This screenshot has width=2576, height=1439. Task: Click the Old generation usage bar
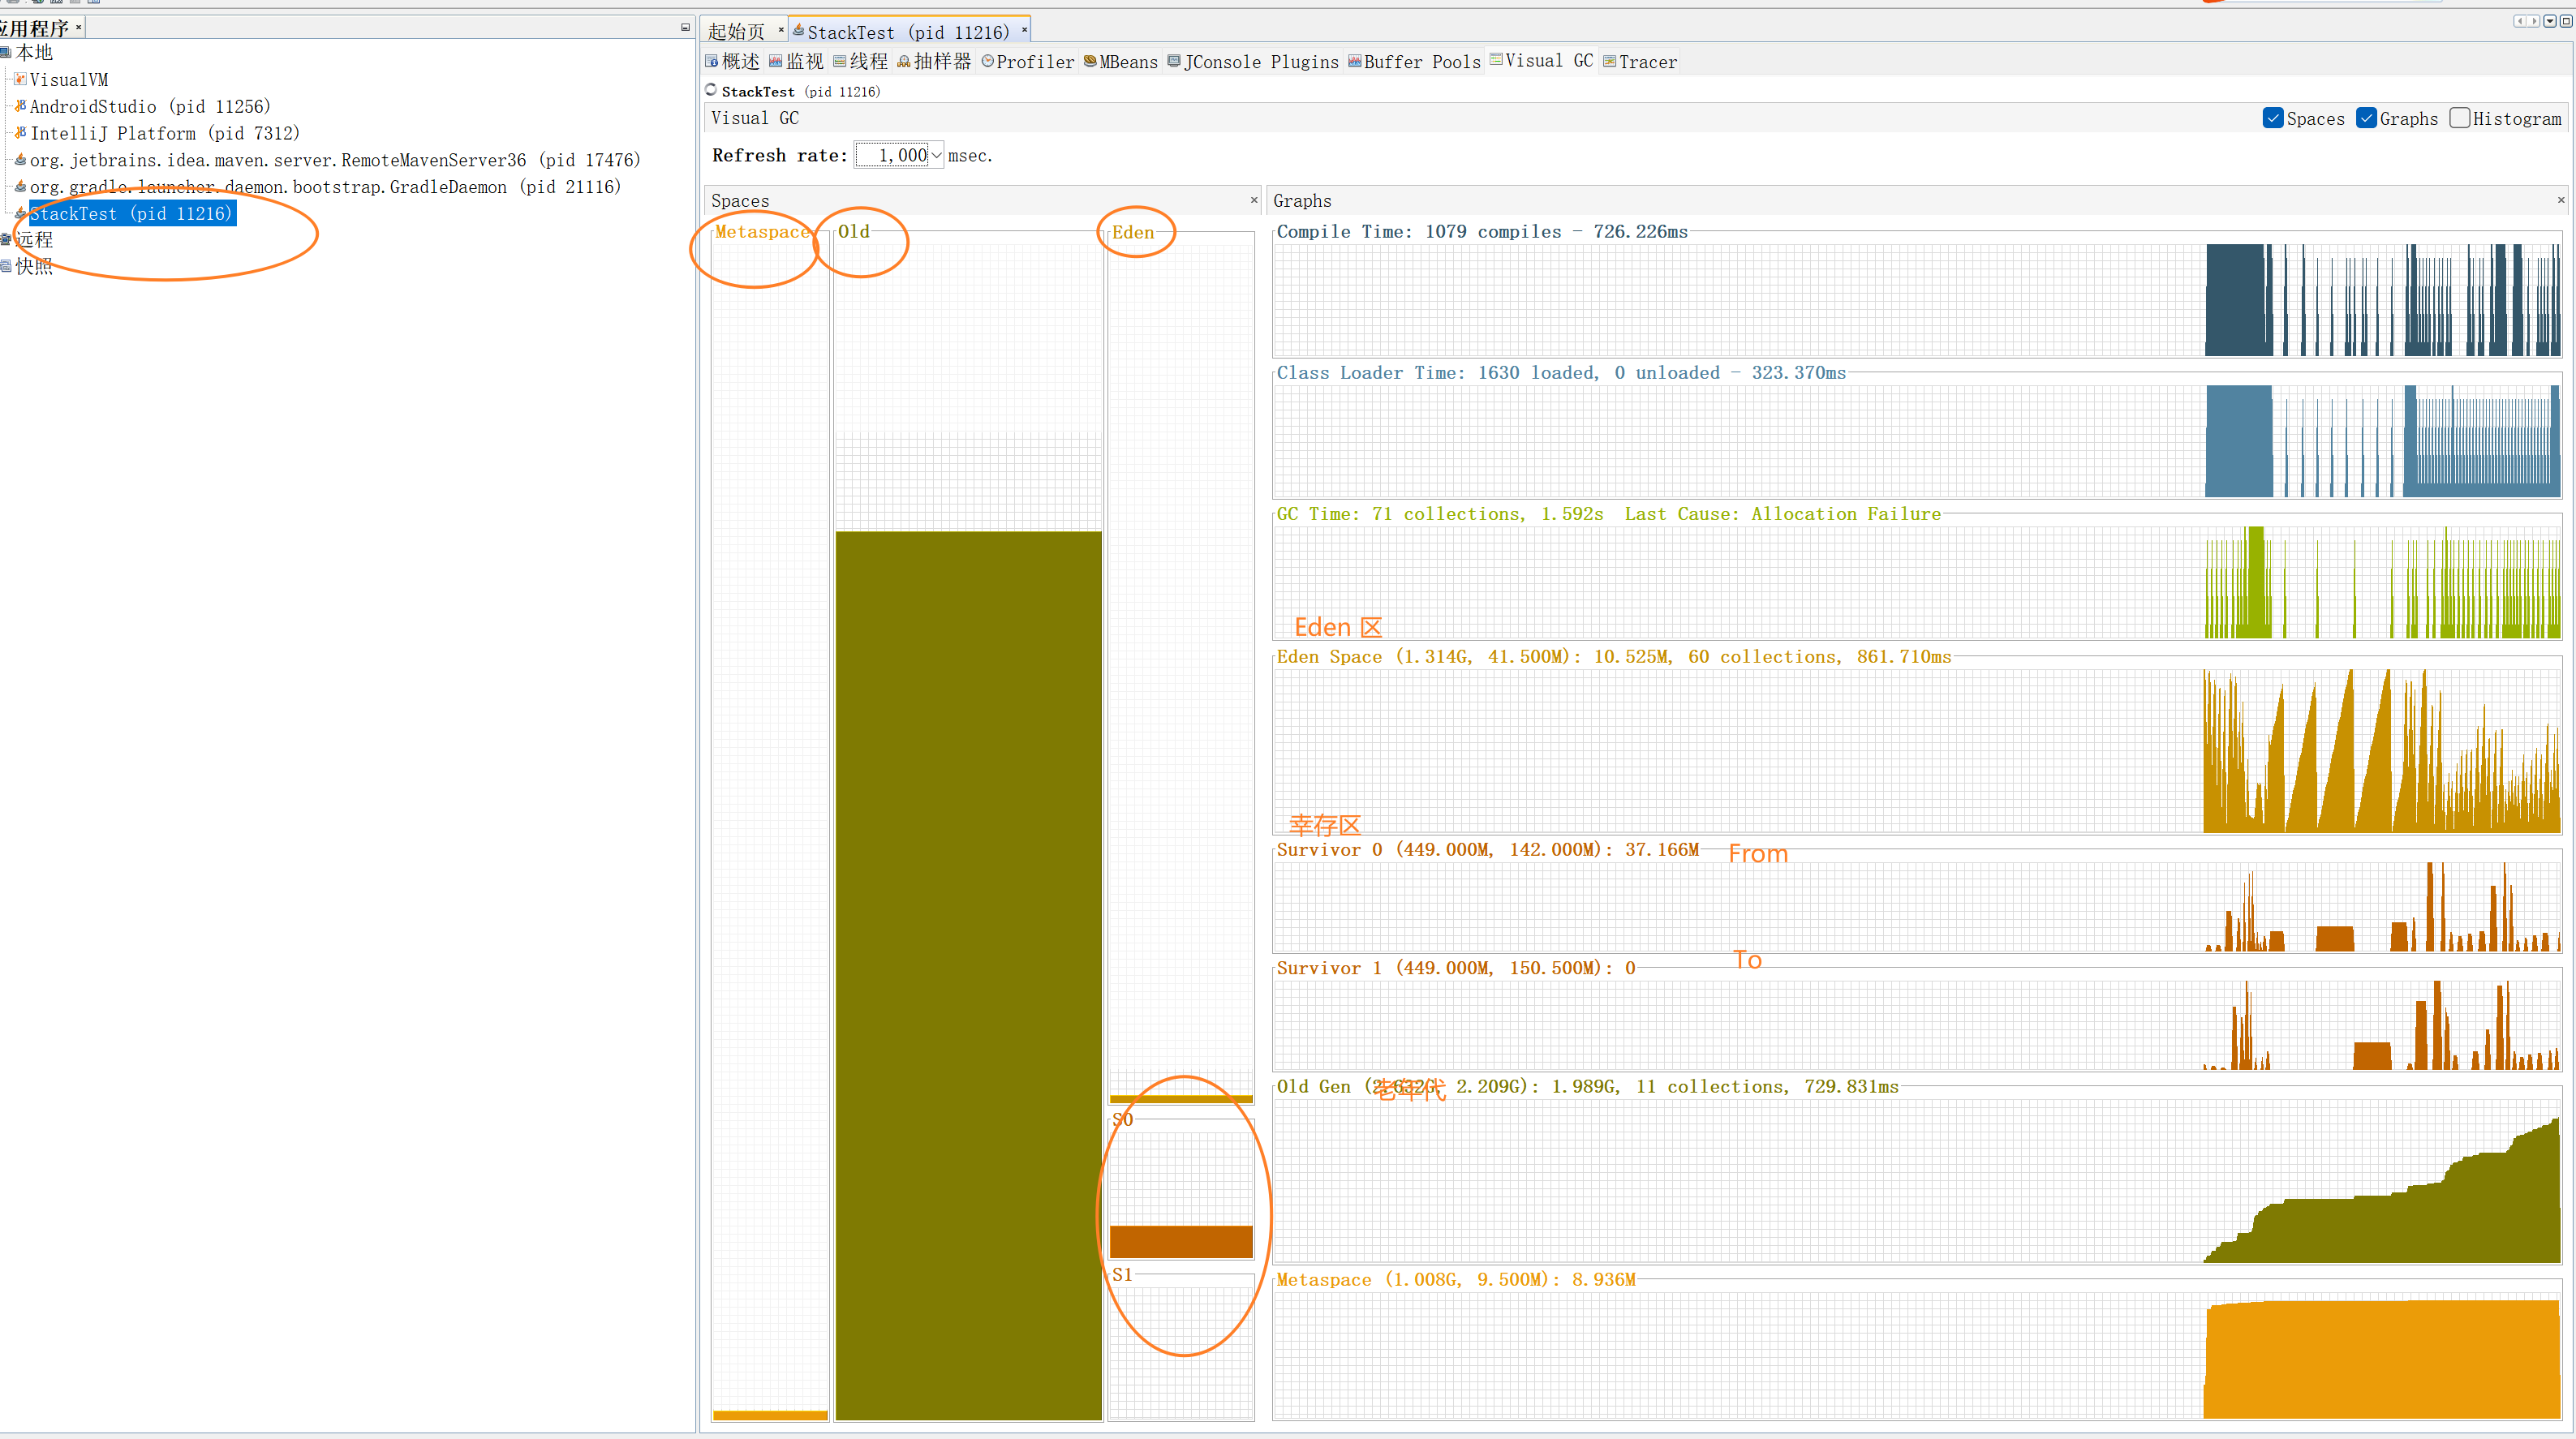click(968, 974)
